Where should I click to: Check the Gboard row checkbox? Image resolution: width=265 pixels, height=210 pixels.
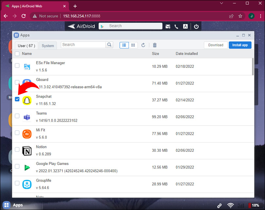pyautogui.click(x=17, y=82)
